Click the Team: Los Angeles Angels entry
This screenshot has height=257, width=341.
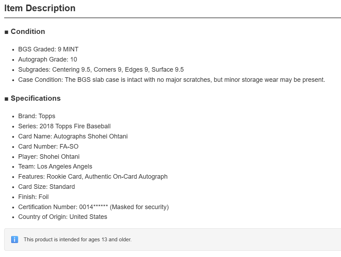pyautogui.click(x=55, y=166)
